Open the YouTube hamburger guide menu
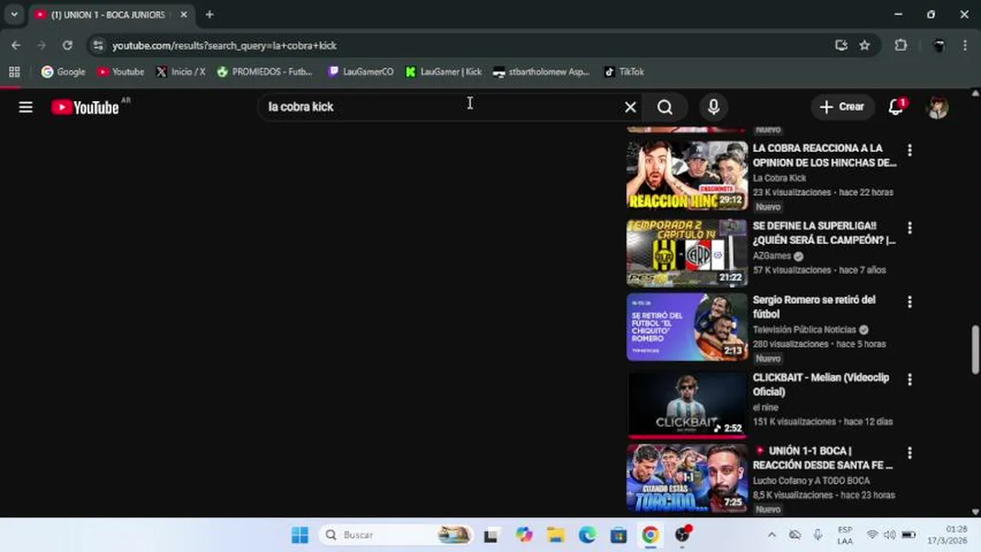Screen dimensions: 981x552 (x=25, y=107)
